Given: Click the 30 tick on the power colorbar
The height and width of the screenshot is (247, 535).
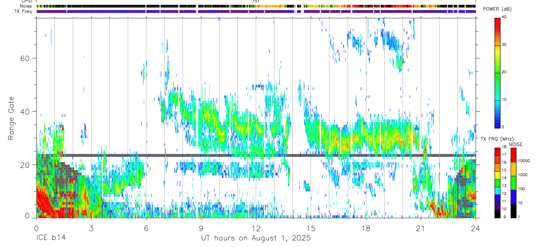Looking at the screenshot, I should pos(504,44).
